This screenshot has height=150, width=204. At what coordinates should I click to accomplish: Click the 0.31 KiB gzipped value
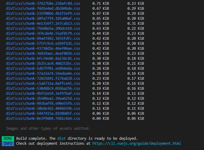click(136, 24)
